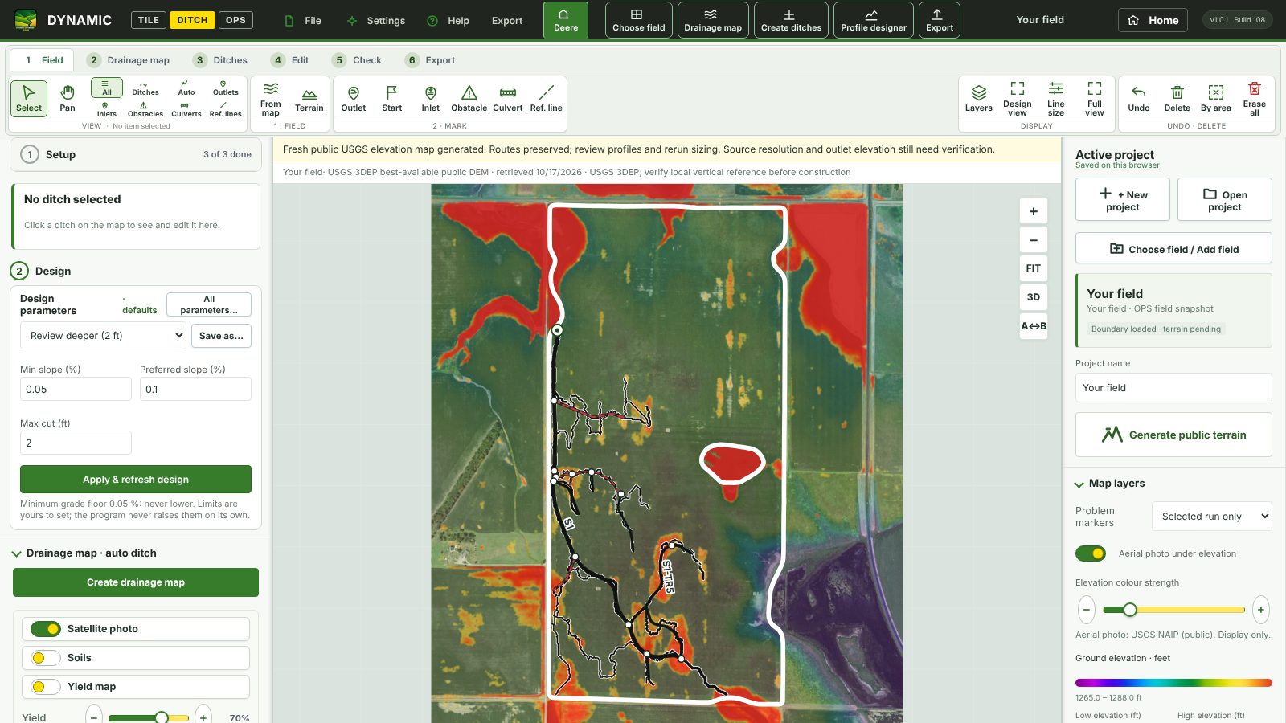Click Generate public terrain button
The width and height of the screenshot is (1286, 723).
(x=1173, y=435)
